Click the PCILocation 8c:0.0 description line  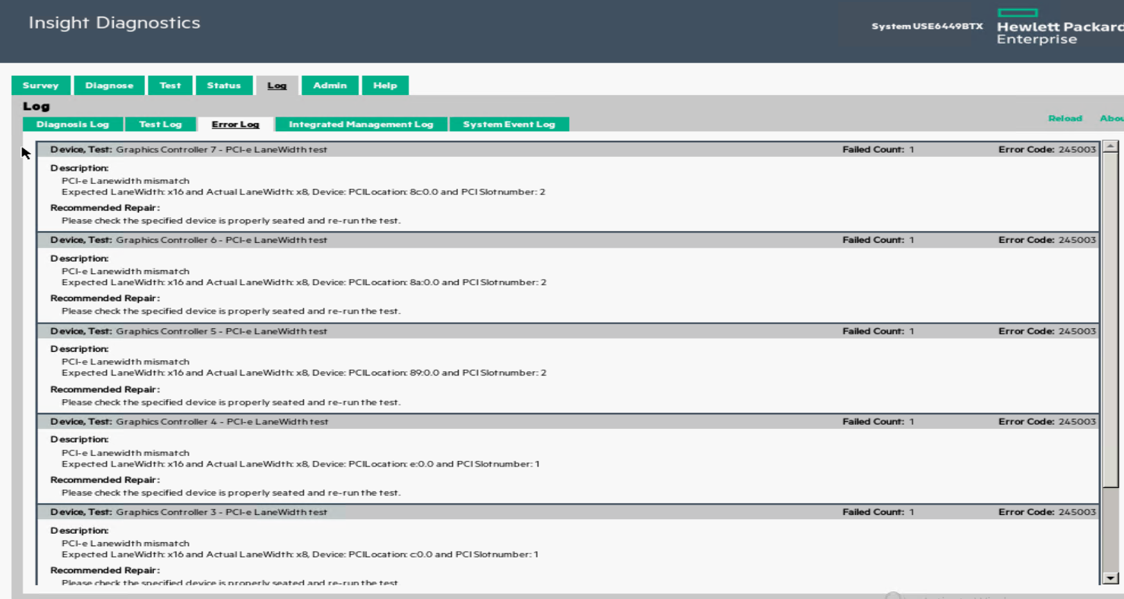(303, 192)
